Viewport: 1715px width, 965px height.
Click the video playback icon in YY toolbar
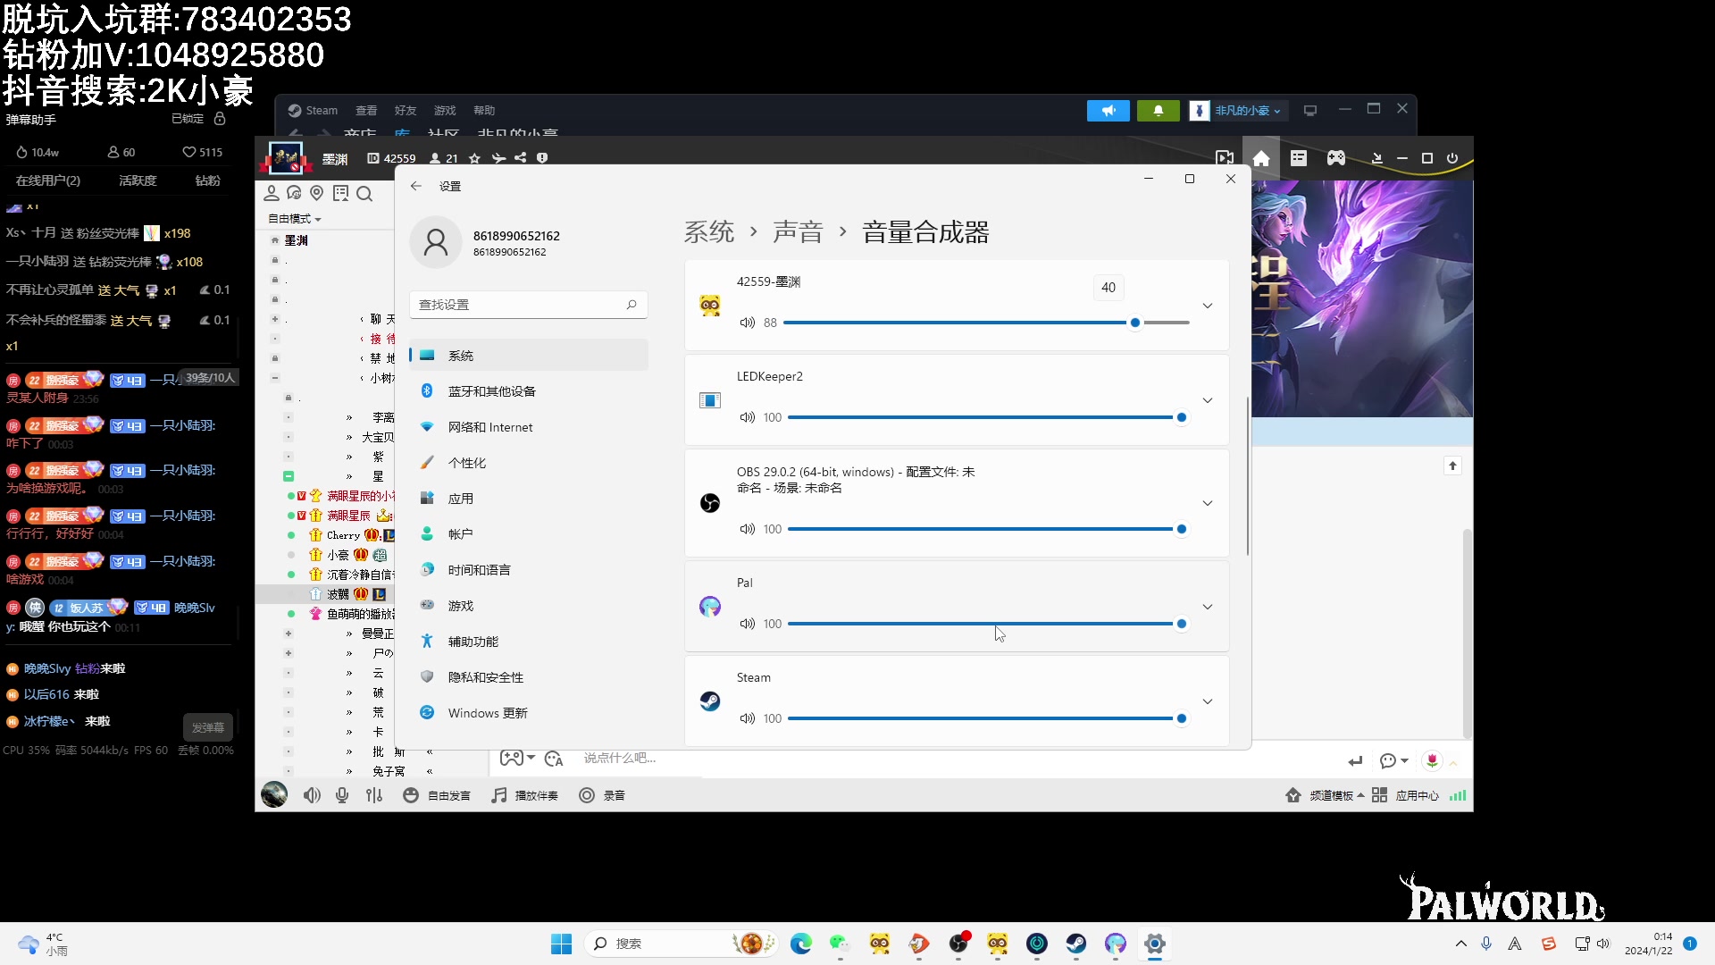[1225, 158]
